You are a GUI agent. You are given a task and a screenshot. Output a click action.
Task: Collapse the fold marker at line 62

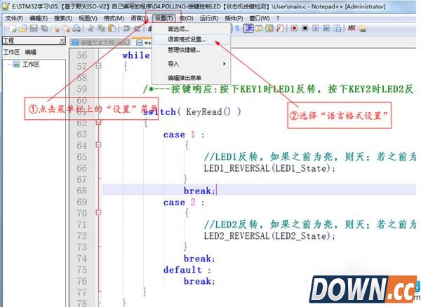click(98, 123)
